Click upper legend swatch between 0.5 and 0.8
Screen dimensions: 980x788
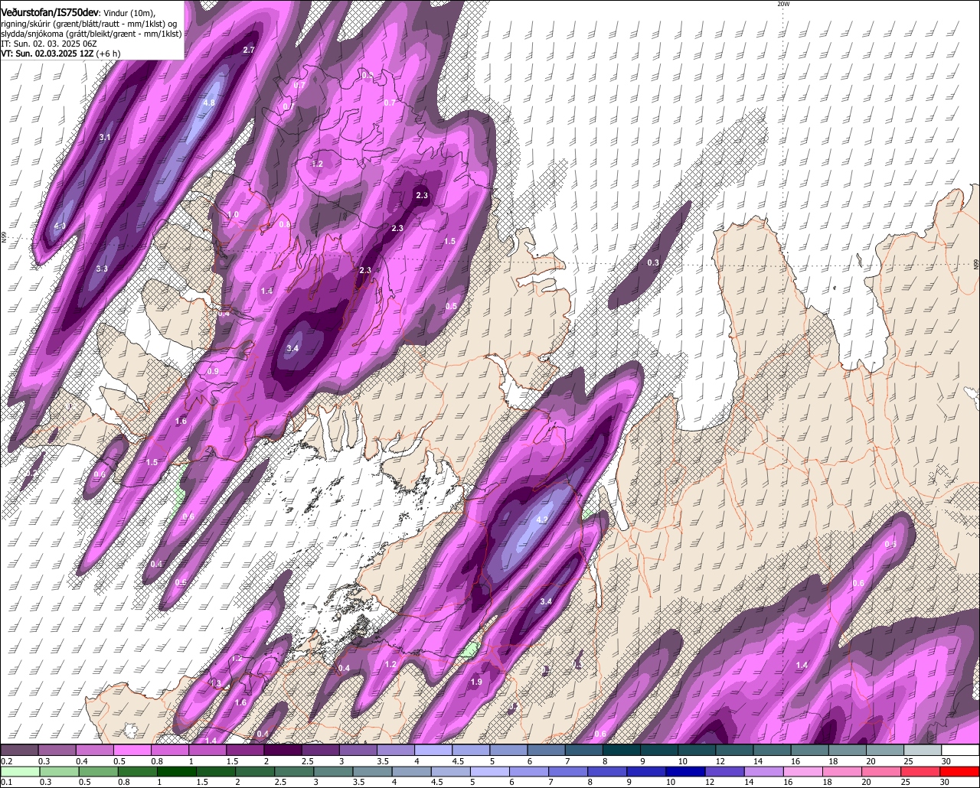click(x=132, y=750)
